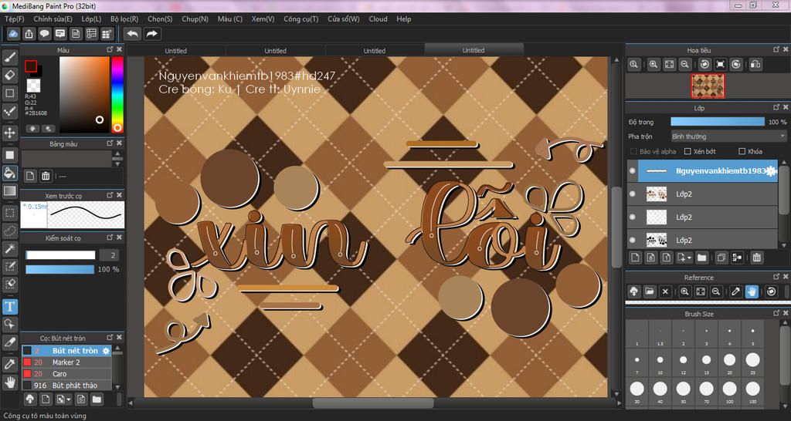Duplicate the layer with copy icon
The height and width of the screenshot is (421, 791).
(x=721, y=258)
